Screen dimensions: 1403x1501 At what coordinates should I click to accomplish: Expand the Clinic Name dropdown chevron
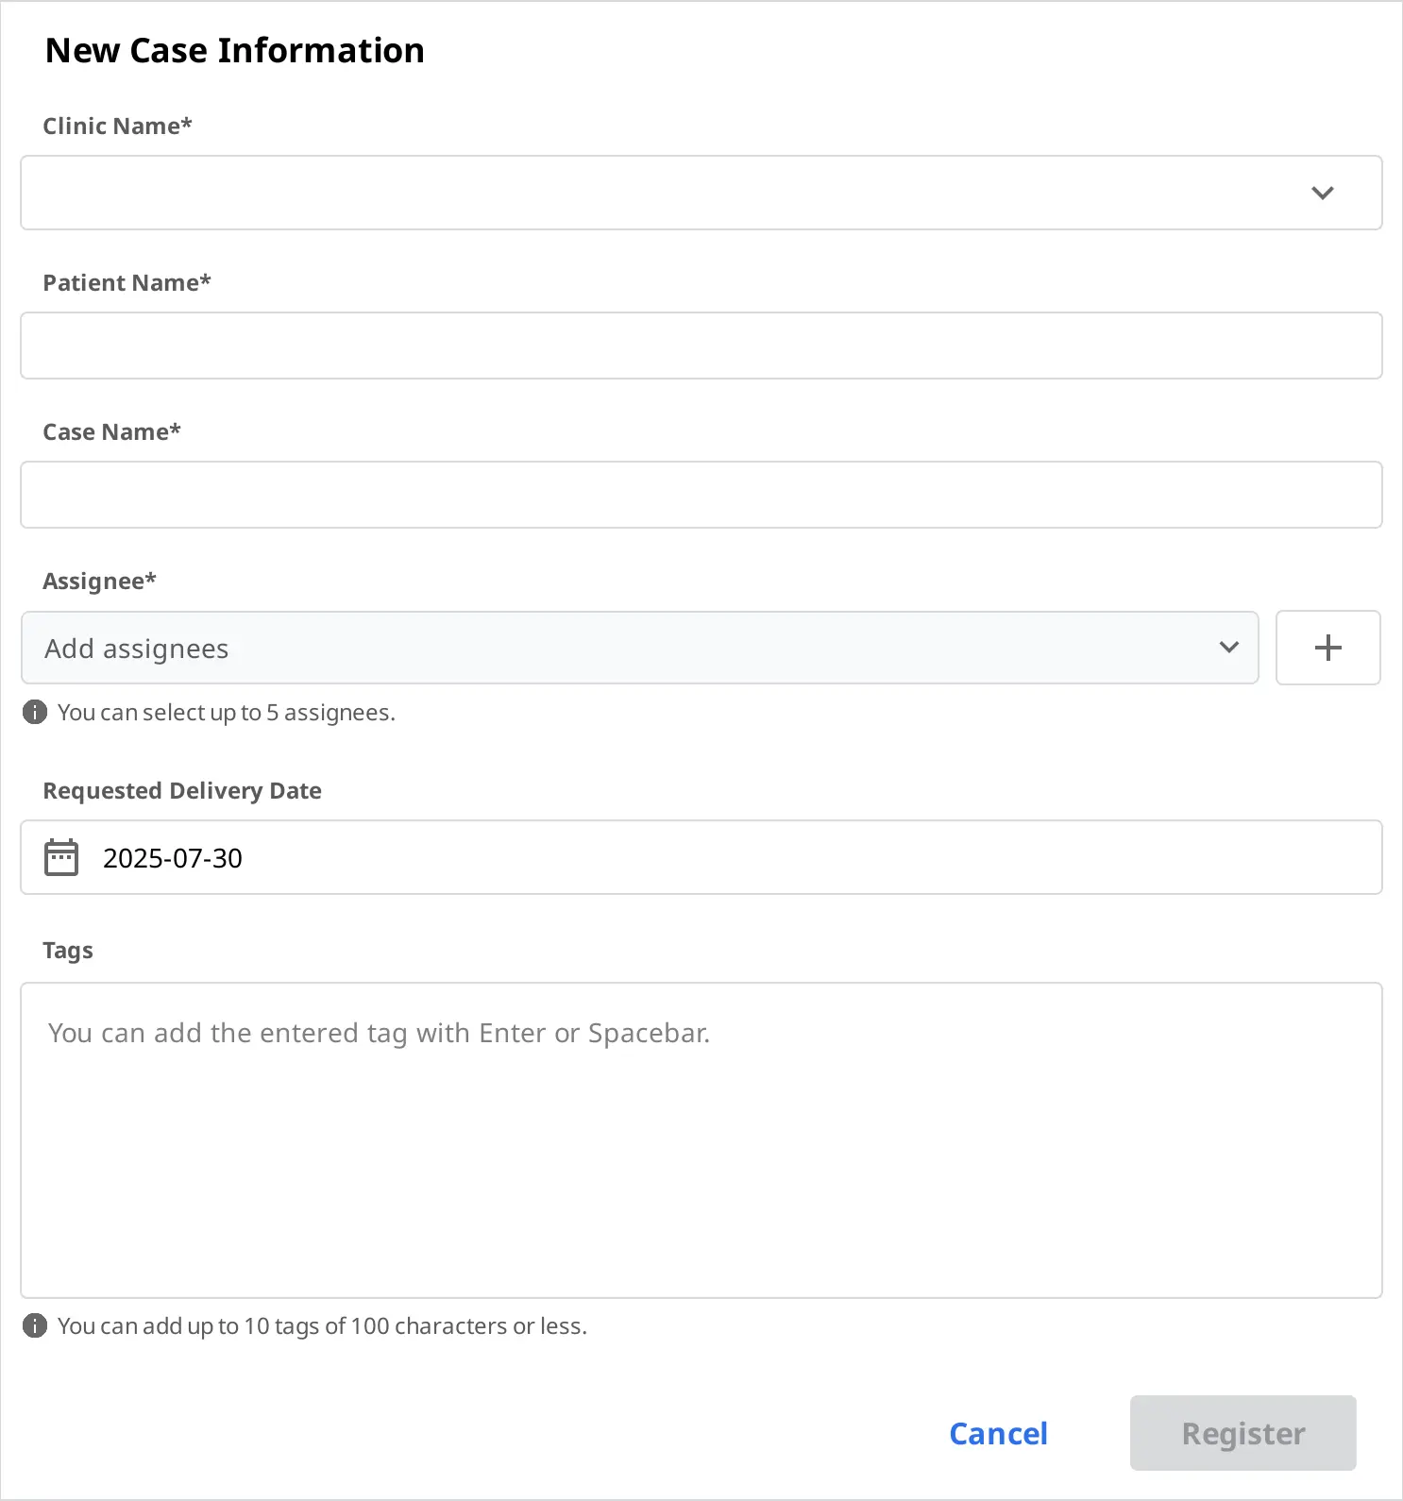click(1322, 193)
